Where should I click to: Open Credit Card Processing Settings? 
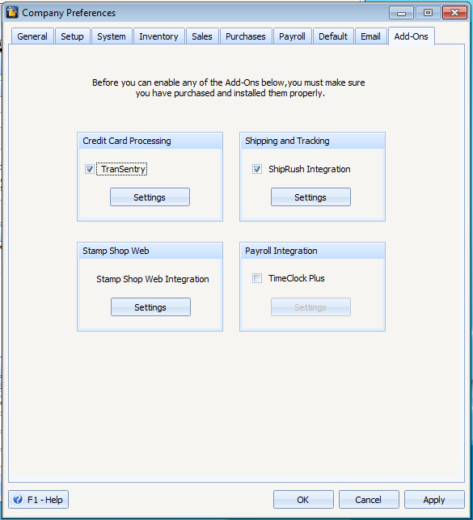150,197
